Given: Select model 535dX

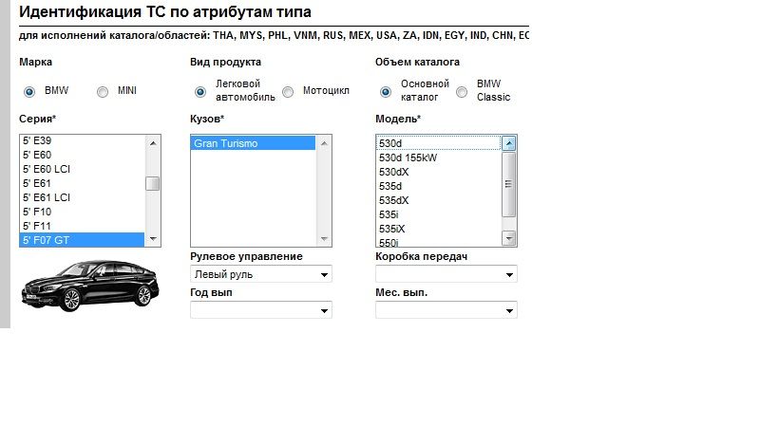Looking at the screenshot, I should (438, 200).
